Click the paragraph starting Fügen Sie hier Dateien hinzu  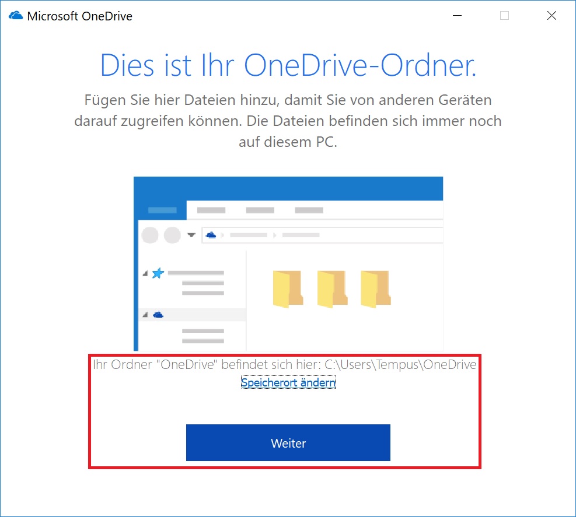(x=288, y=121)
